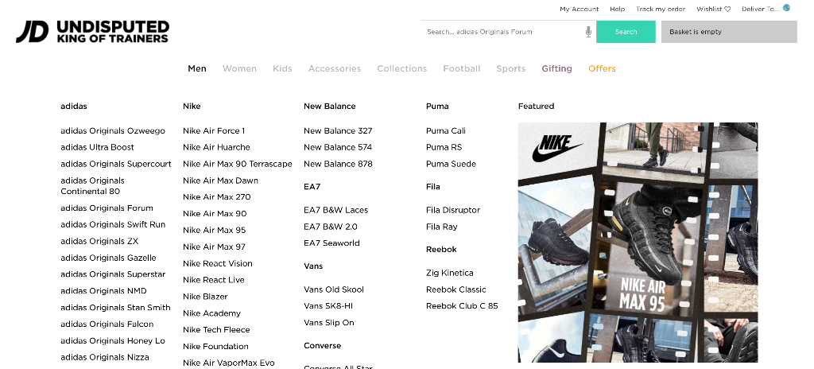Open Zig Kinetica
814x369 pixels.
(450, 273)
